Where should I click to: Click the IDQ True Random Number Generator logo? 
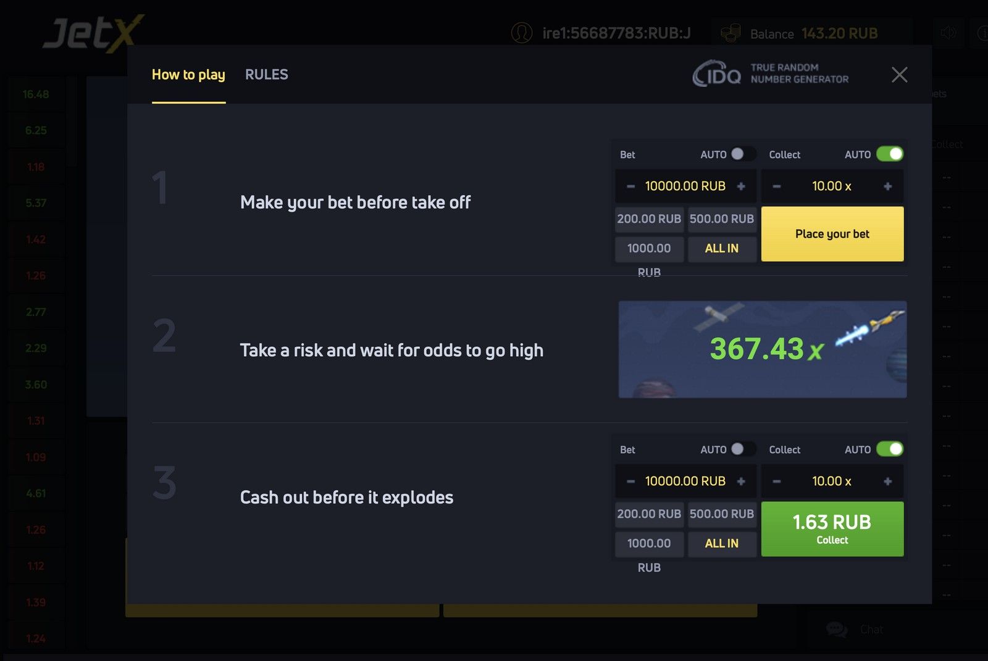click(x=771, y=73)
